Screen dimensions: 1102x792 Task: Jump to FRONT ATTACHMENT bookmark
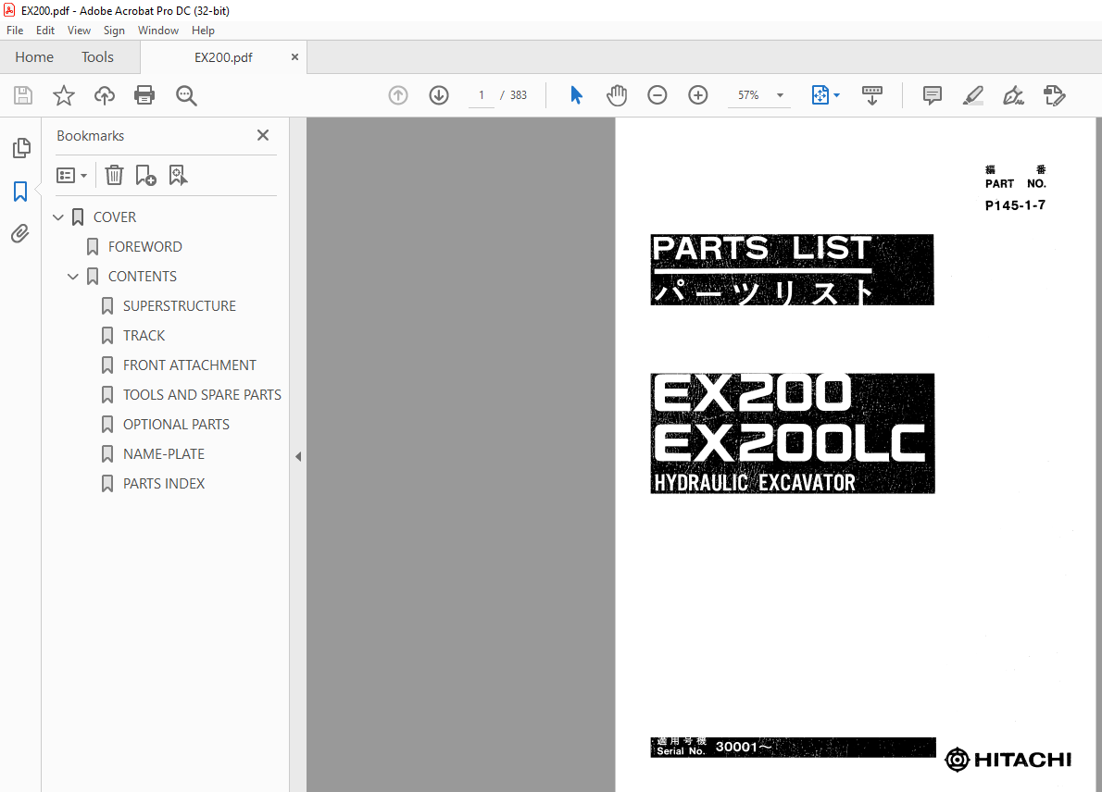point(190,365)
